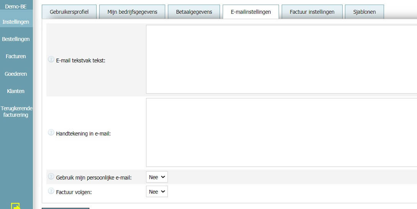Open the Sjablonen tab
This screenshot has width=417, height=209.
pos(364,12)
